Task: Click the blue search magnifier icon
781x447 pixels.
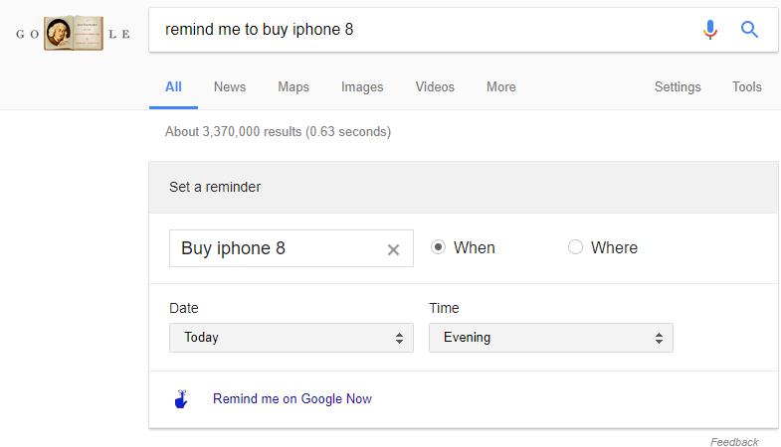Action: (x=749, y=30)
